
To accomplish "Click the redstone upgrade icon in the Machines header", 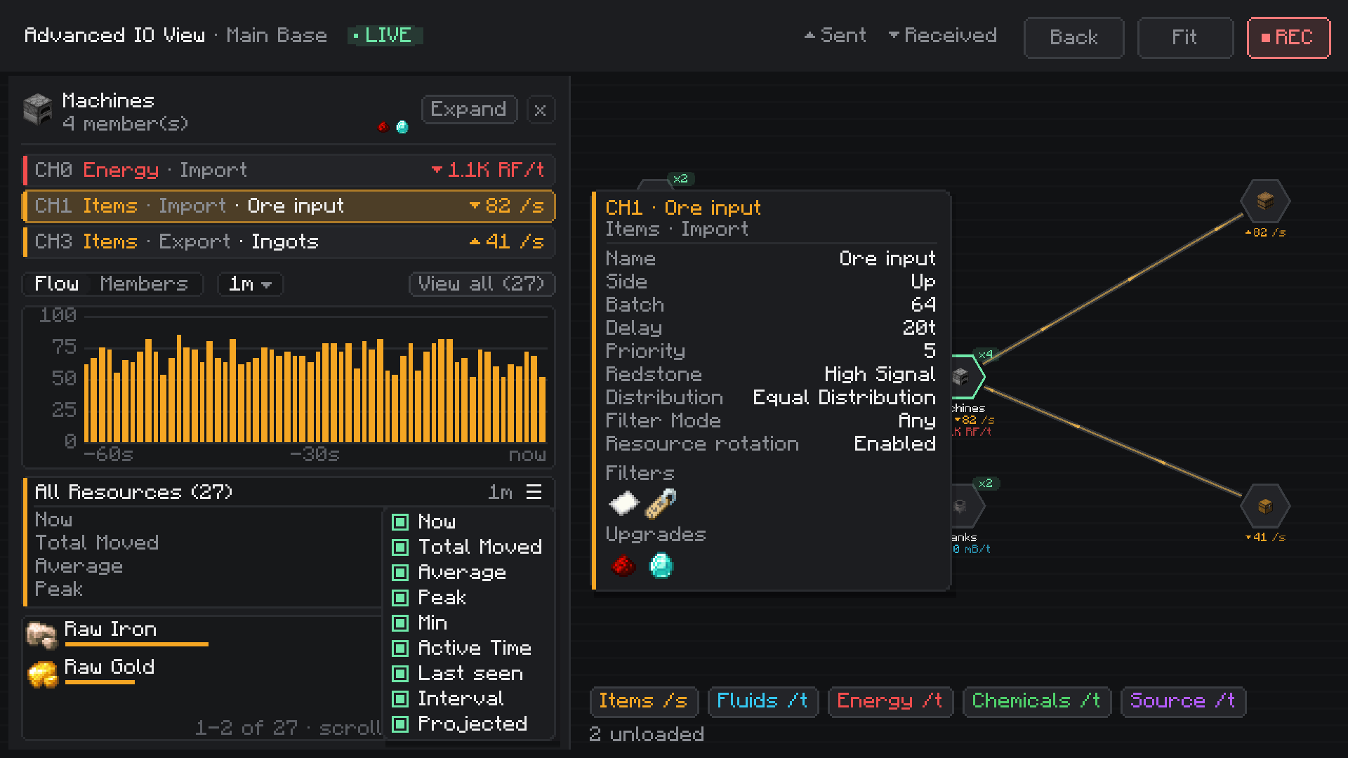I will (383, 127).
